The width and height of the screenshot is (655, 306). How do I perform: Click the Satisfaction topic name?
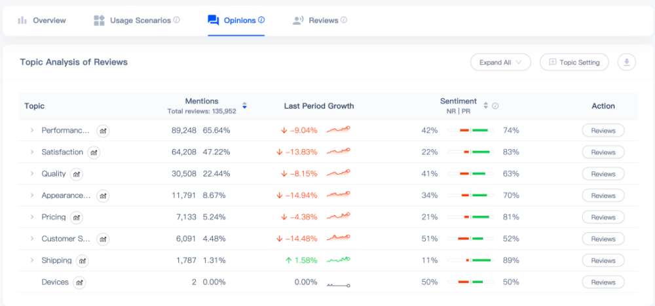coord(62,152)
